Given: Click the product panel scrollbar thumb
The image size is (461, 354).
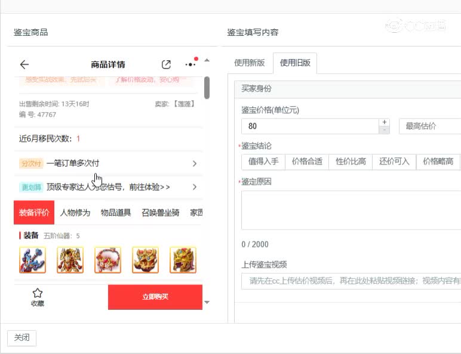Looking at the screenshot, I should click(207, 88).
